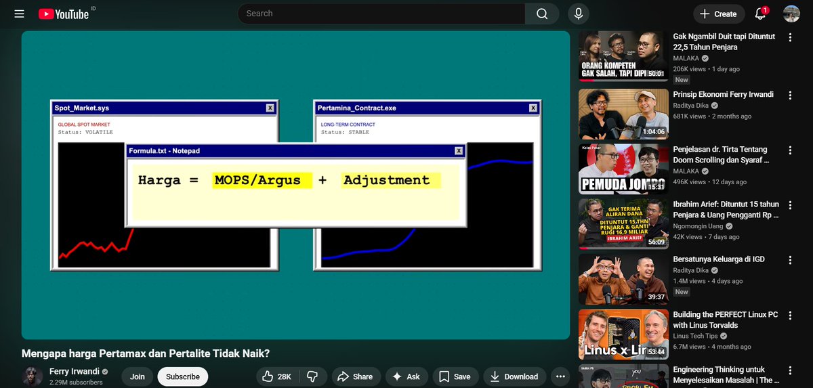Open options menu for Gak Ngambil Duit video
813x388 pixels.
click(790, 38)
